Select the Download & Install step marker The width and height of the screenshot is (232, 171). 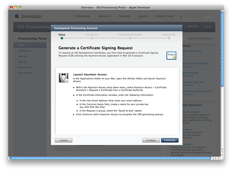[130, 38]
